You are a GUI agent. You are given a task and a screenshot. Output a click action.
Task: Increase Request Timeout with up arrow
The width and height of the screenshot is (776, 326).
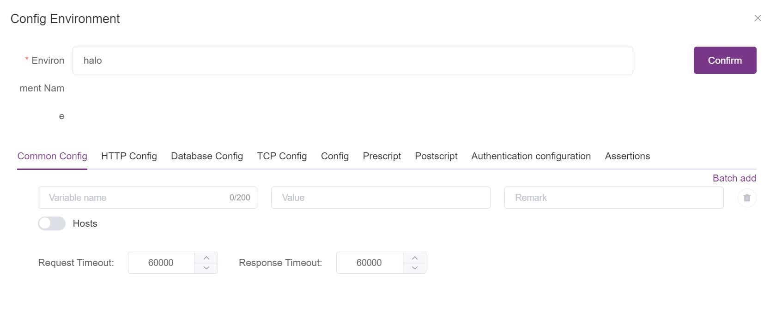(206, 257)
